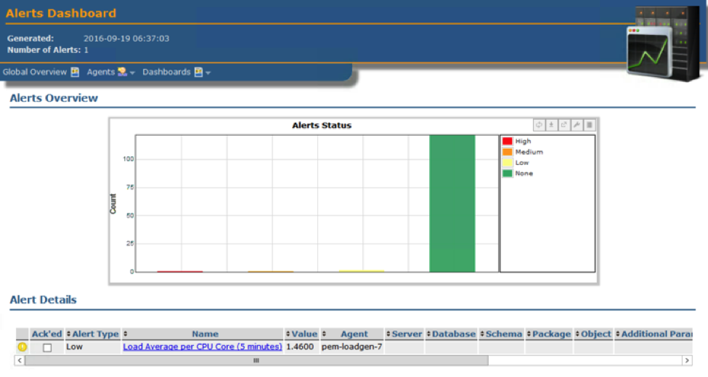
Task: Open chart in new window icon
Action: 563,126
